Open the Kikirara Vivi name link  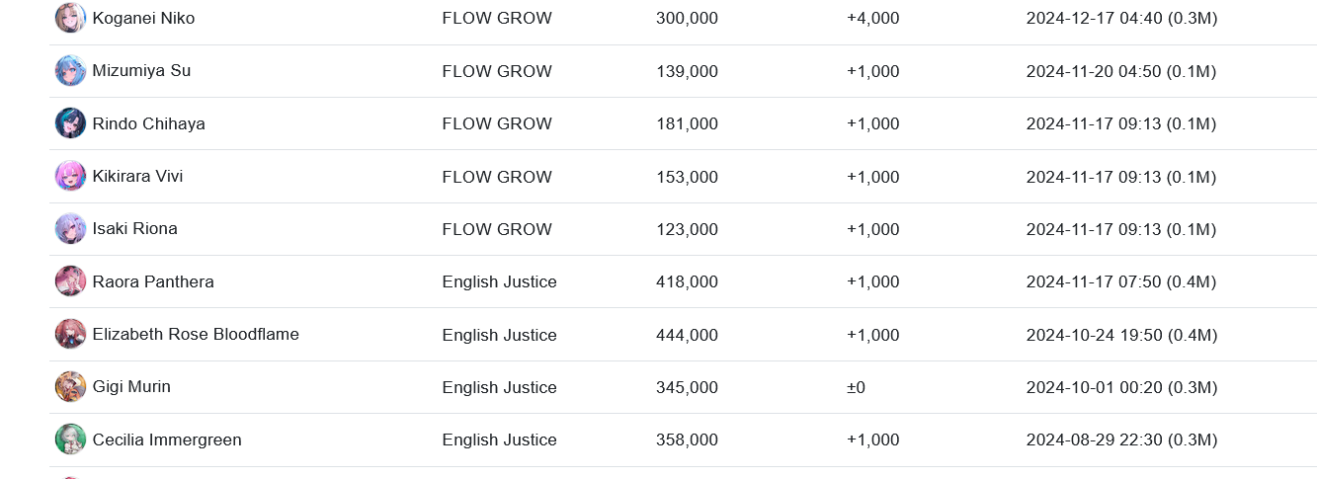137,176
